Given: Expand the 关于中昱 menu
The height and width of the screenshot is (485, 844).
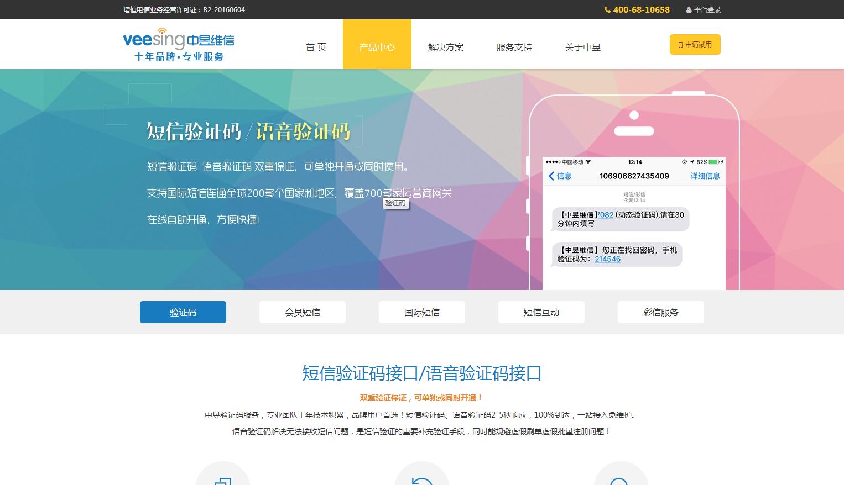Looking at the screenshot, I should 582,48.
